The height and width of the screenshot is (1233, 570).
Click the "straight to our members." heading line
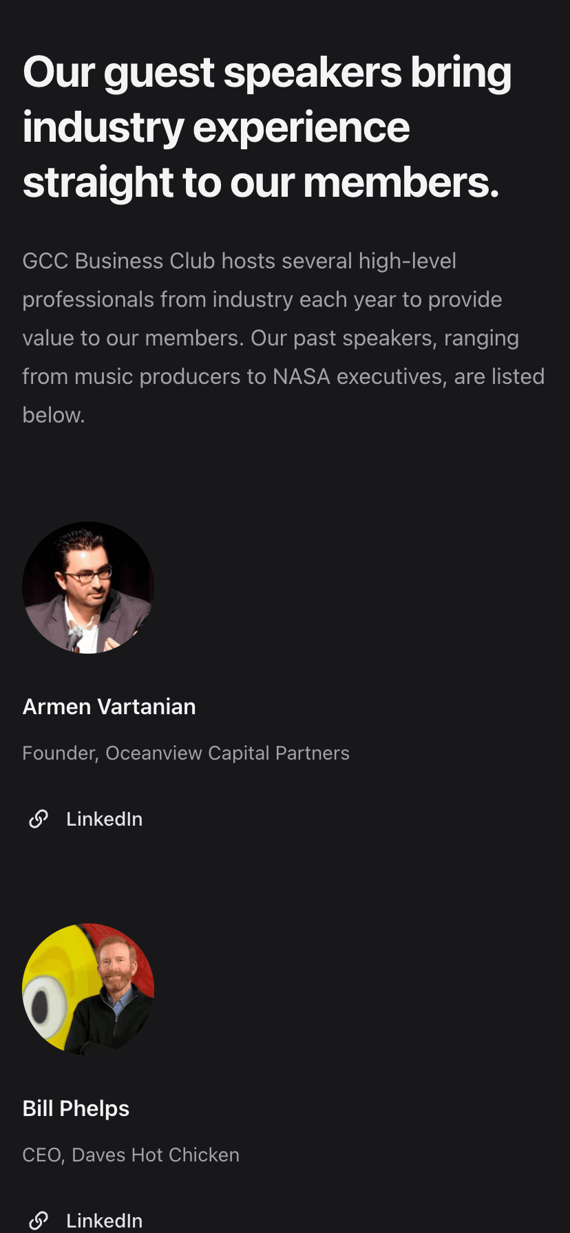click(x=260, y=183)
